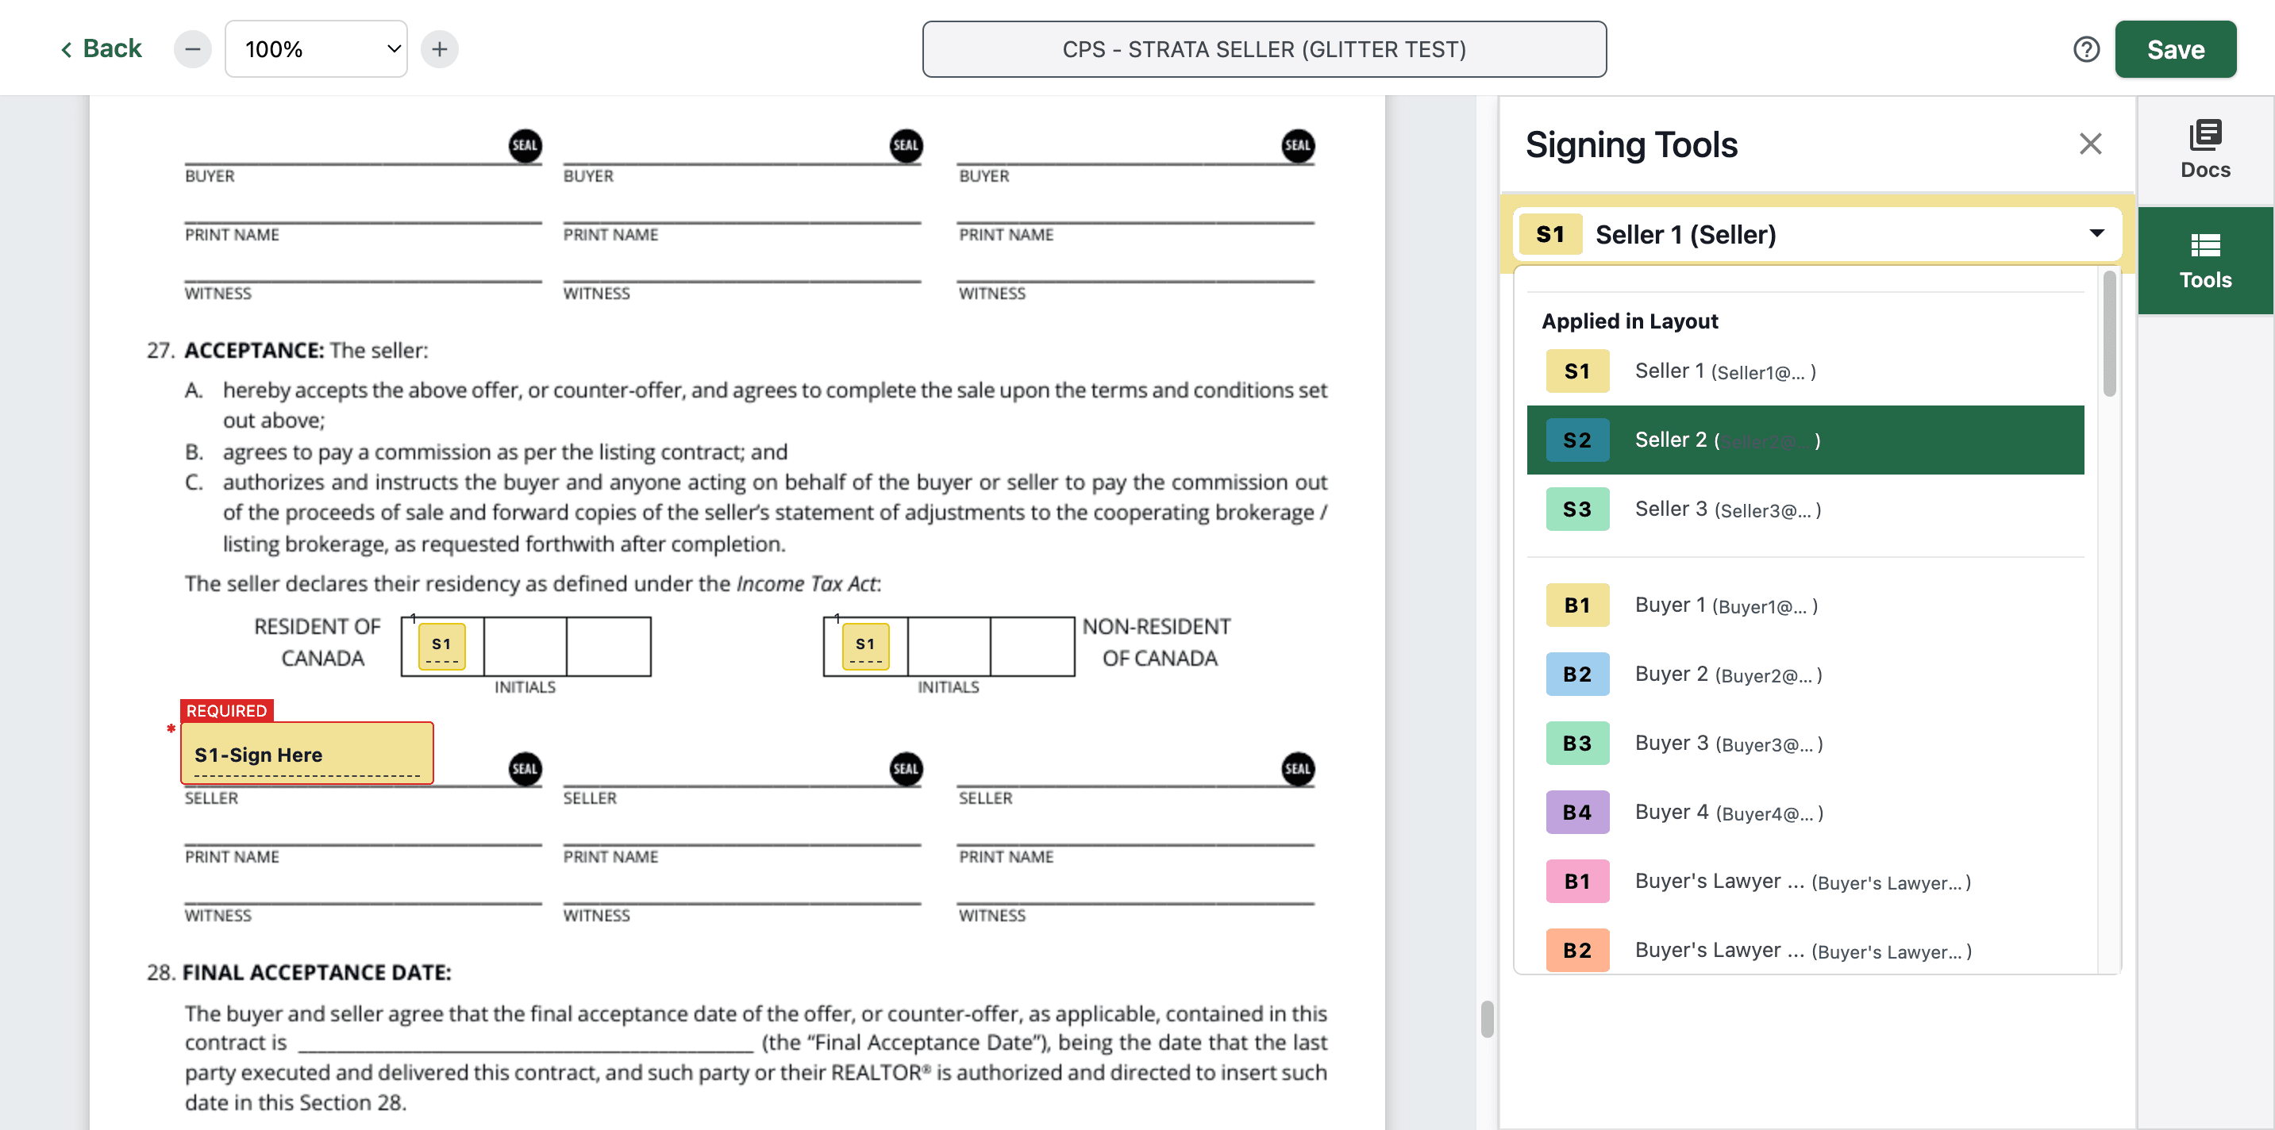The width and height of the screenshot is (2275, 1130).
Task: Click SEAL icon on the middle seller line
Action: click(907, 769)
